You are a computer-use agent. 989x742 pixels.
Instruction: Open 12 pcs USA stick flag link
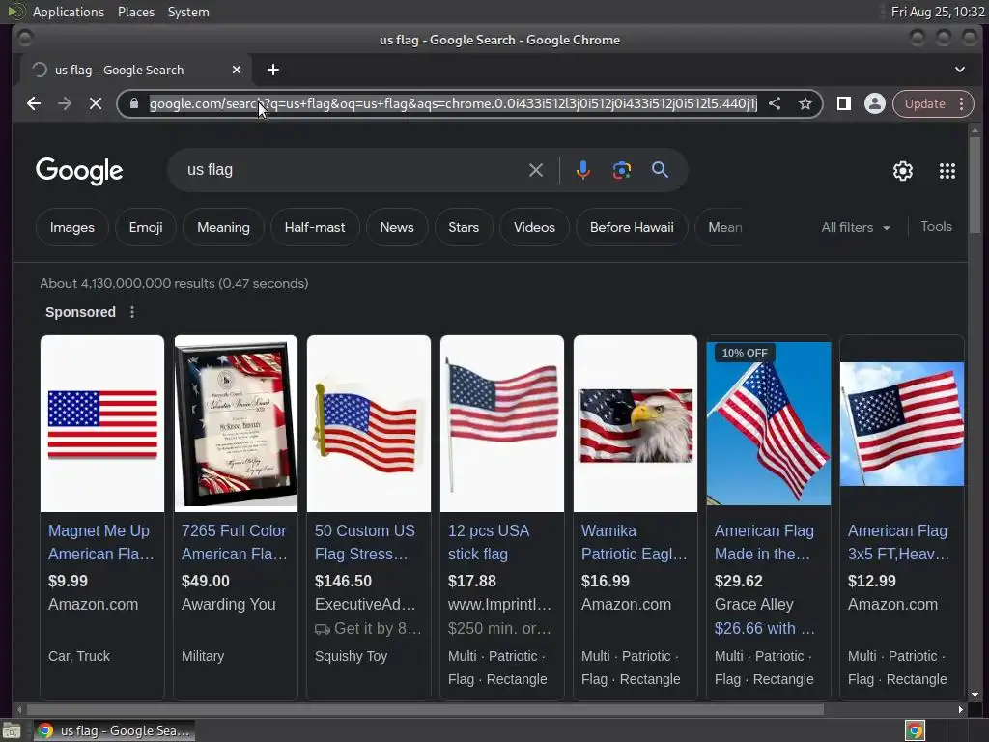click(489, 542)
